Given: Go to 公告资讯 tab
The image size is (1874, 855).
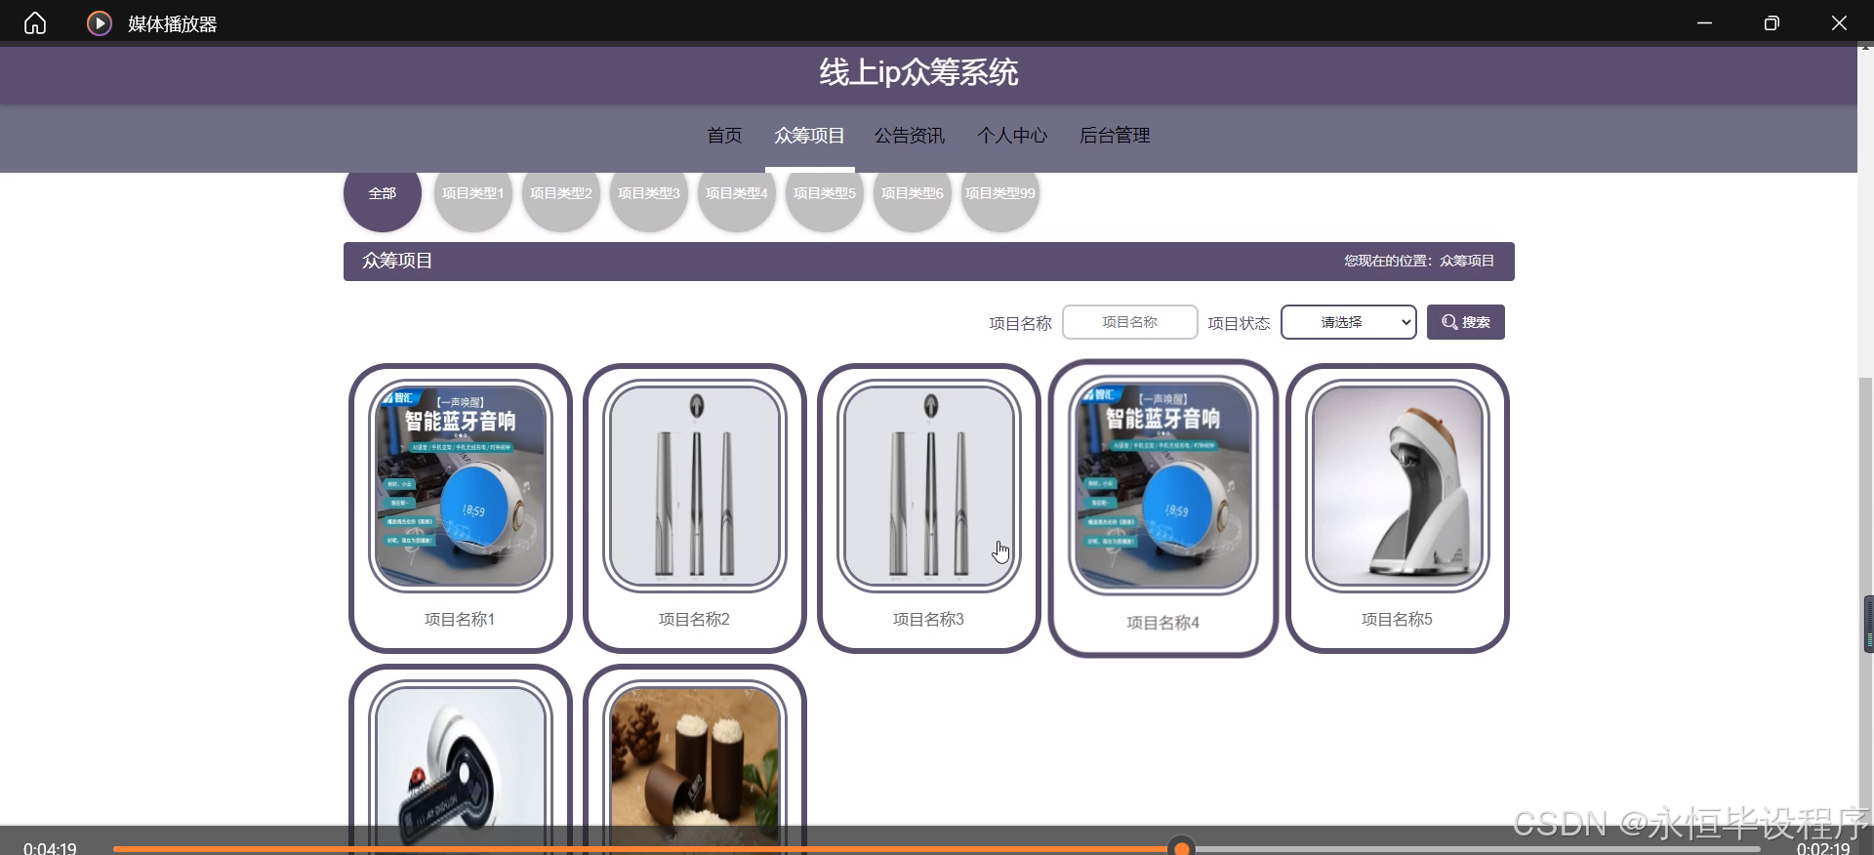Looking at the screenshot, I should pos(910,136).
